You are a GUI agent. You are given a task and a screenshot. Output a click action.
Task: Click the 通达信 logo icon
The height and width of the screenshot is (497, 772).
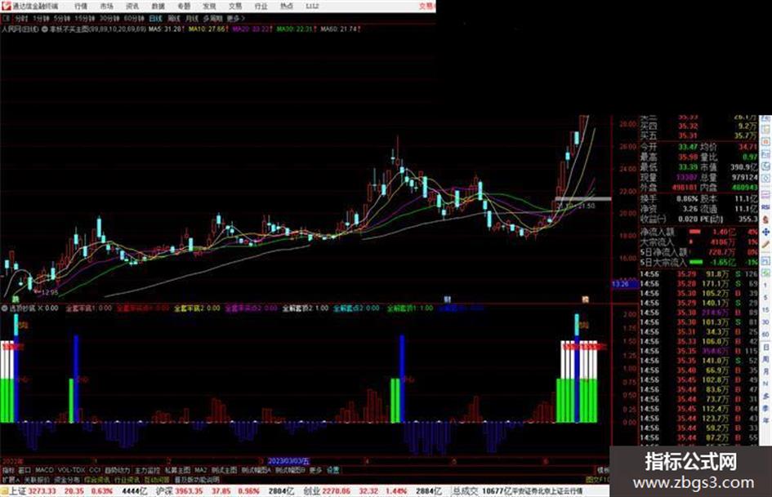tap(6, 7)
